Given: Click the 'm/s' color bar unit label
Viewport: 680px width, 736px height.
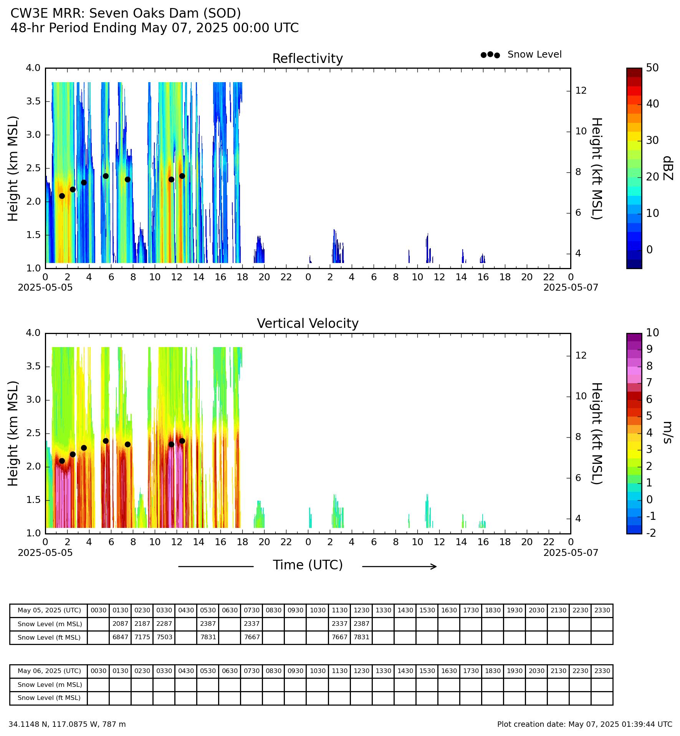Looking at the screenshot, I should tap(668, 432).
